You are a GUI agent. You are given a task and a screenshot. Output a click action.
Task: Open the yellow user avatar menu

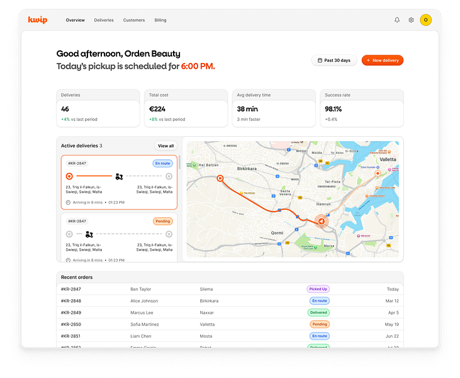coord(425,20)
